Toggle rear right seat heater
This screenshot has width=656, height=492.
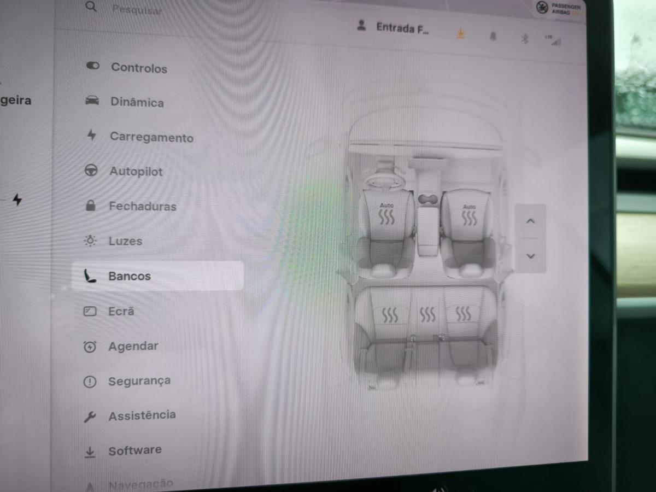pos(464,314)
